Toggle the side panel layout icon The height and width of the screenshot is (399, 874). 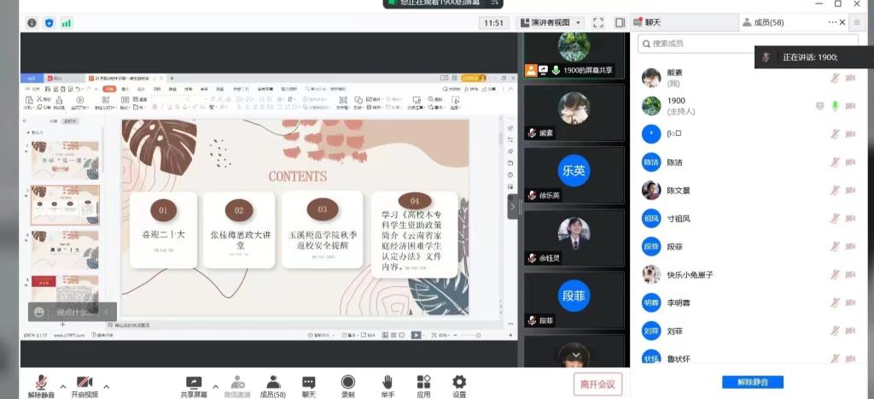click(x=620, y=23)
